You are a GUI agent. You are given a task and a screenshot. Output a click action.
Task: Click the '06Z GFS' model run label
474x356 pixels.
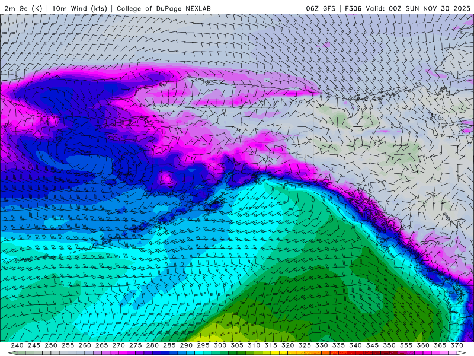click(x=321, y=8)
